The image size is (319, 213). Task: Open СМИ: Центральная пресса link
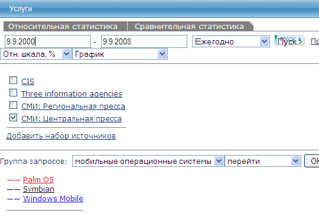71,118
